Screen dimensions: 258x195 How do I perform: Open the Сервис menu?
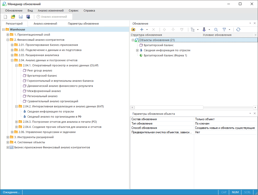coord(74,11)
